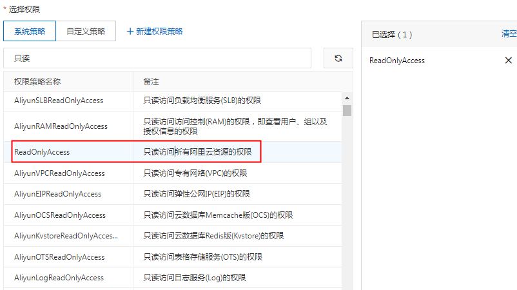517x290 pixels.
Task: Select the AliyunOCSReadOnlyAccess policy row
Action: pos(173,215)
